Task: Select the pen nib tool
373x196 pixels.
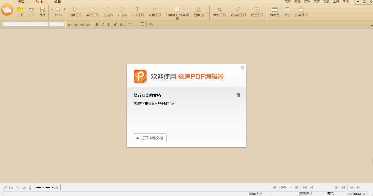Action: pos(30,187)
